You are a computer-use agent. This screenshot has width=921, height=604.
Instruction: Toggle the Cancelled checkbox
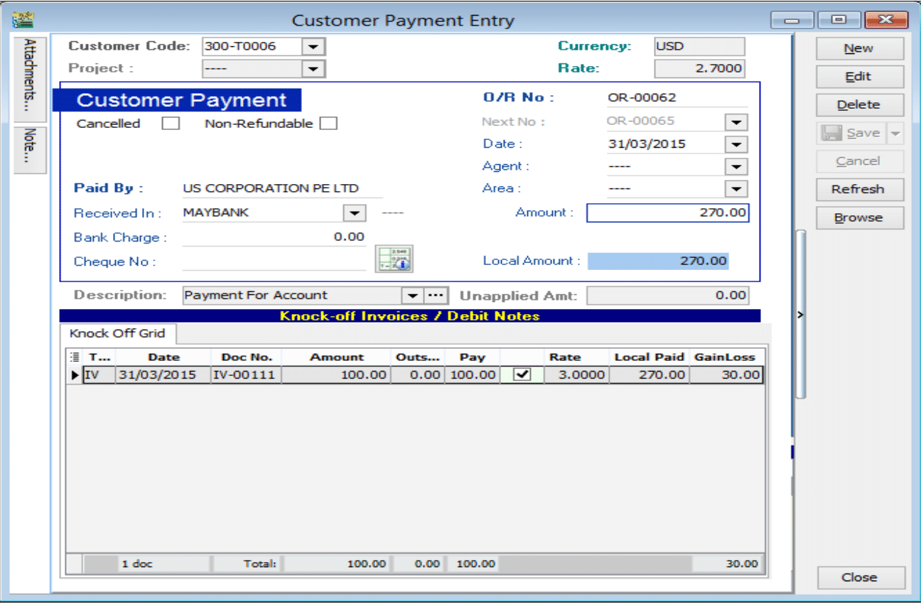[x=171, y=124]
